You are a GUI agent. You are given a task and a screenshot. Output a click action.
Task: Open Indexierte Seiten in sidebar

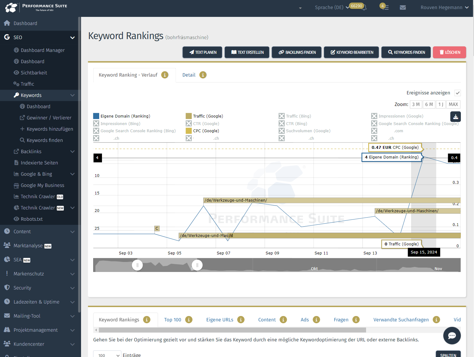[39, 163]
